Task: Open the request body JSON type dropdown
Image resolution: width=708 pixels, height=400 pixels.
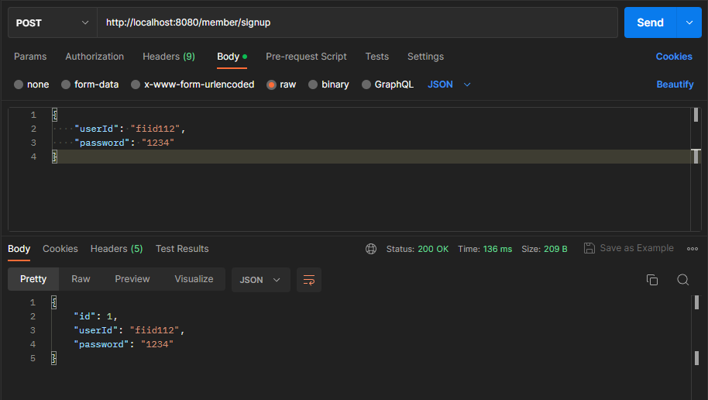Action: coord(449,84)
